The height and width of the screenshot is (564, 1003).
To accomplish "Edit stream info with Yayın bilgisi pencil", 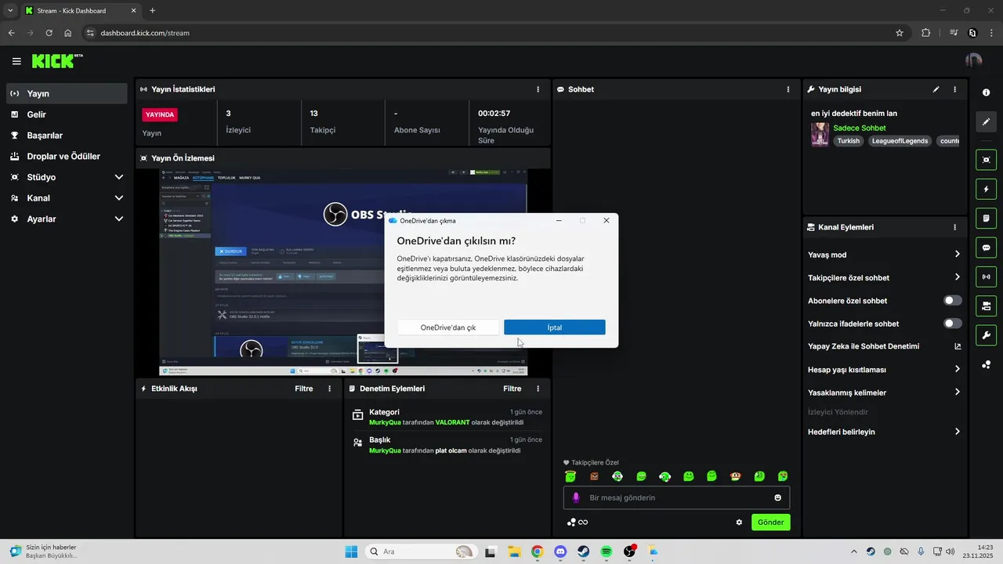I will [936, 89].
